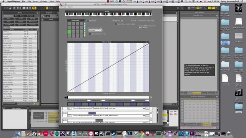Filter library by Hand Perc
The width and height of the screenshot is (246, 138).
[9, 25]
